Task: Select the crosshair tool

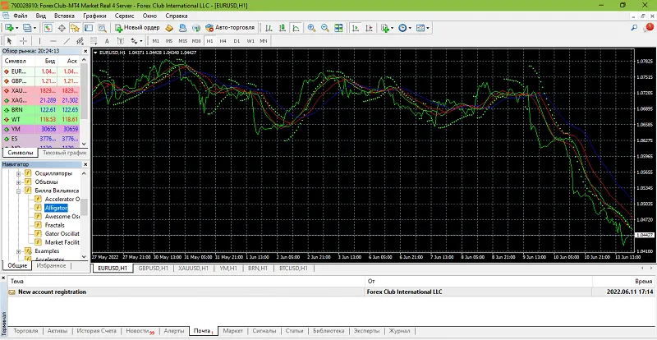Action: tap(24, 41)
